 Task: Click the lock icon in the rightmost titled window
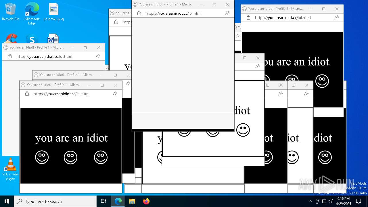248,18
